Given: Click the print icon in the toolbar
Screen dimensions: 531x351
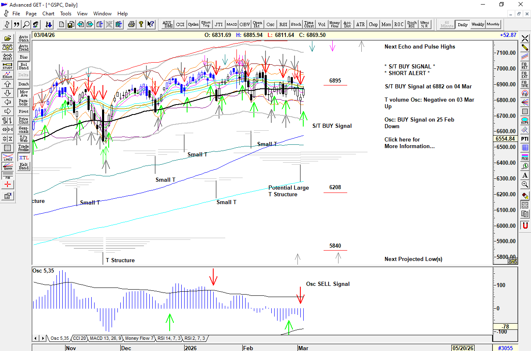Looking at the screenshot, I should [x=132, y=24].
